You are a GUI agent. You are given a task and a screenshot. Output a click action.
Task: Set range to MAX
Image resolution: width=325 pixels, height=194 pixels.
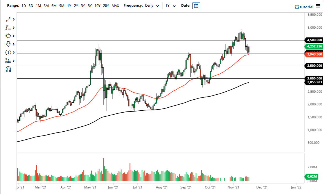(115, 6)
